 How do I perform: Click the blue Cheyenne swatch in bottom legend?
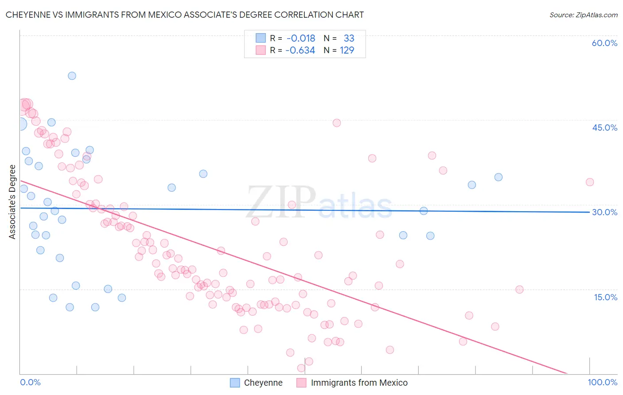coord(235,383)
